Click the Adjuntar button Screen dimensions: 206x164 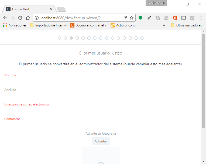point(101,141)
